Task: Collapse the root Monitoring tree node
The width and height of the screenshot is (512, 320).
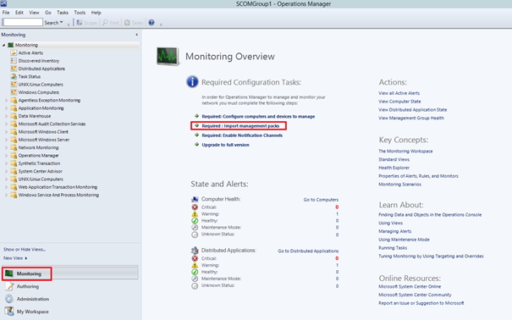Action: tap(3, 45)
